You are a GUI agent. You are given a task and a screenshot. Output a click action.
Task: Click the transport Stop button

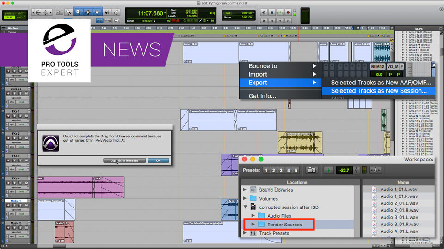click(x=272, y=12)
